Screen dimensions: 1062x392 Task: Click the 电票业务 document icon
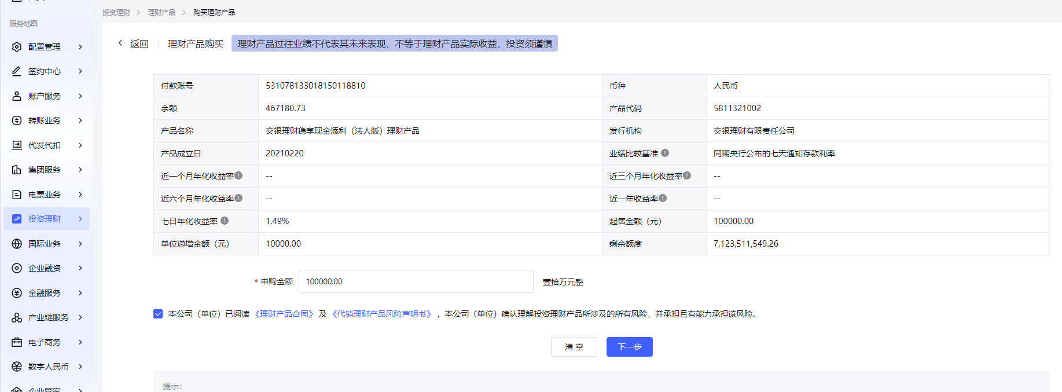coord(17,195)
